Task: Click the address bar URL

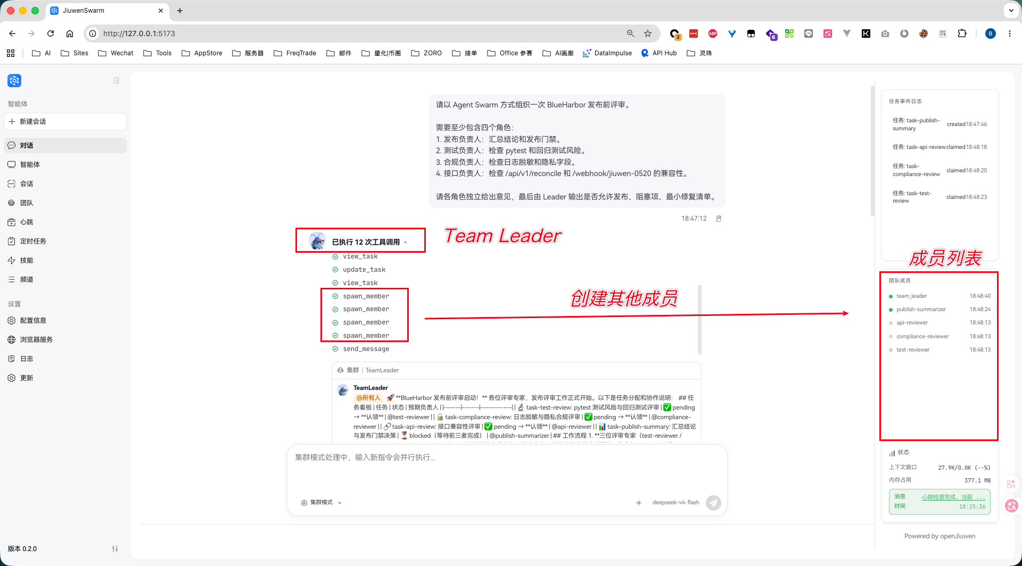Action: (139, 34)
